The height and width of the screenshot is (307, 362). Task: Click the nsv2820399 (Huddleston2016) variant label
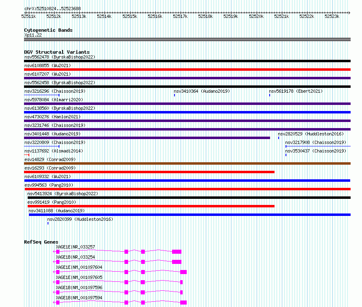click(80, 219)
